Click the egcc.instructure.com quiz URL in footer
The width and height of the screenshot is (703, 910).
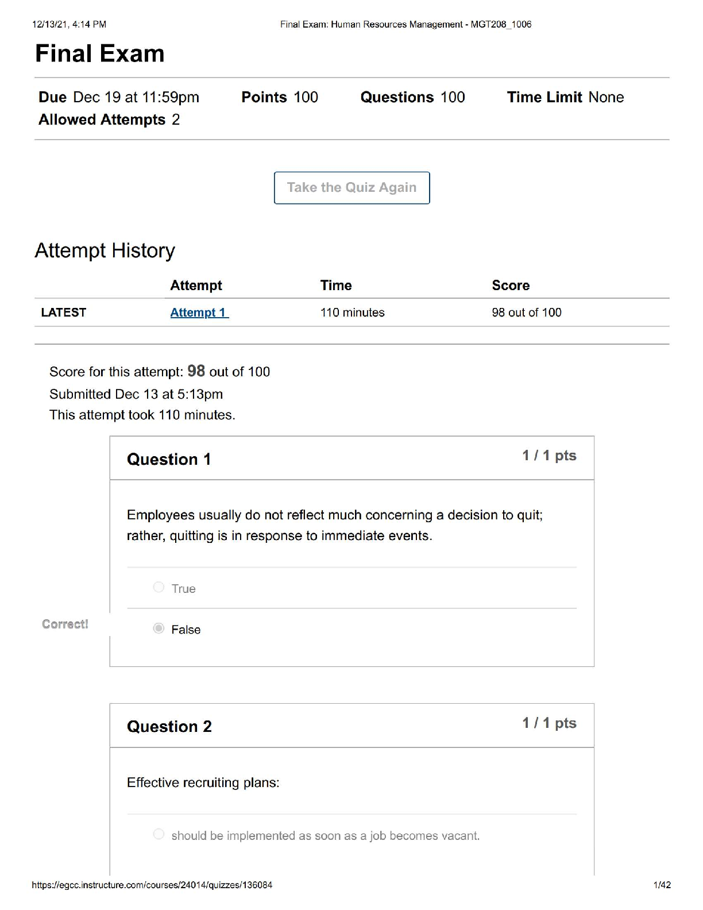pos(152,885)
